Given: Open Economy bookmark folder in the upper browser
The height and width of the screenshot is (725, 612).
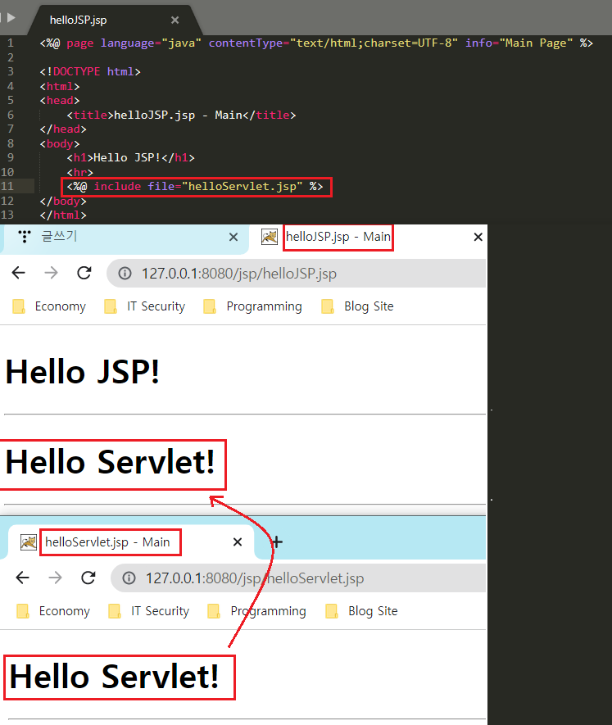Looking at the screenshot, I should (x=49, y=306).
